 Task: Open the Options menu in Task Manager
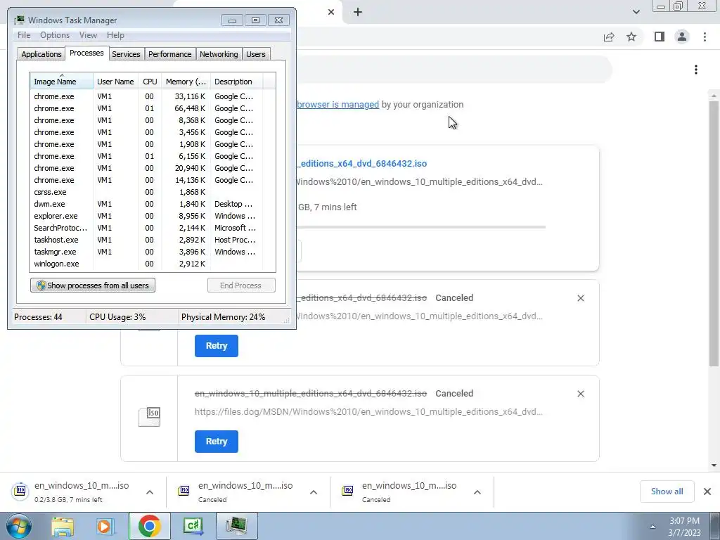tap(55, 35)
